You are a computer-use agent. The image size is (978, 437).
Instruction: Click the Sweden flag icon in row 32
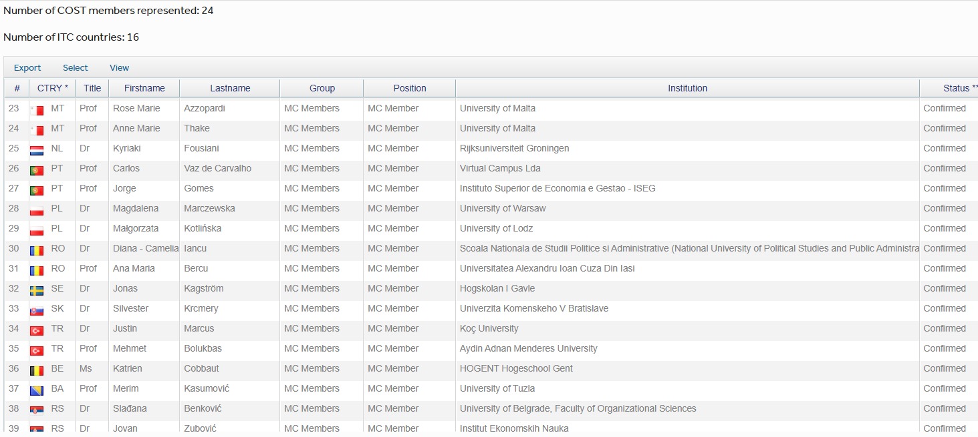coord(37,290)
